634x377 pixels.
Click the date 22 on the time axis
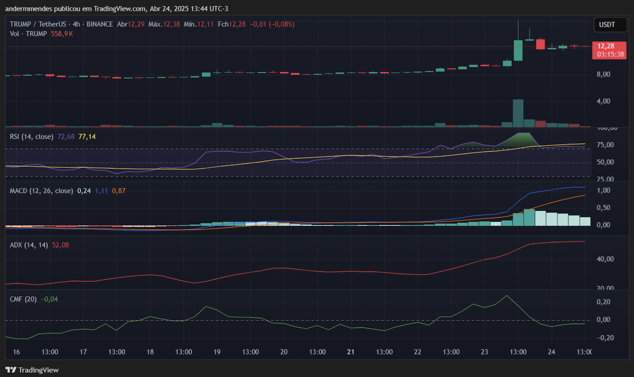[418, 352]
